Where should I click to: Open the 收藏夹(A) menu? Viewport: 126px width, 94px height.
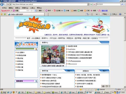25,8
